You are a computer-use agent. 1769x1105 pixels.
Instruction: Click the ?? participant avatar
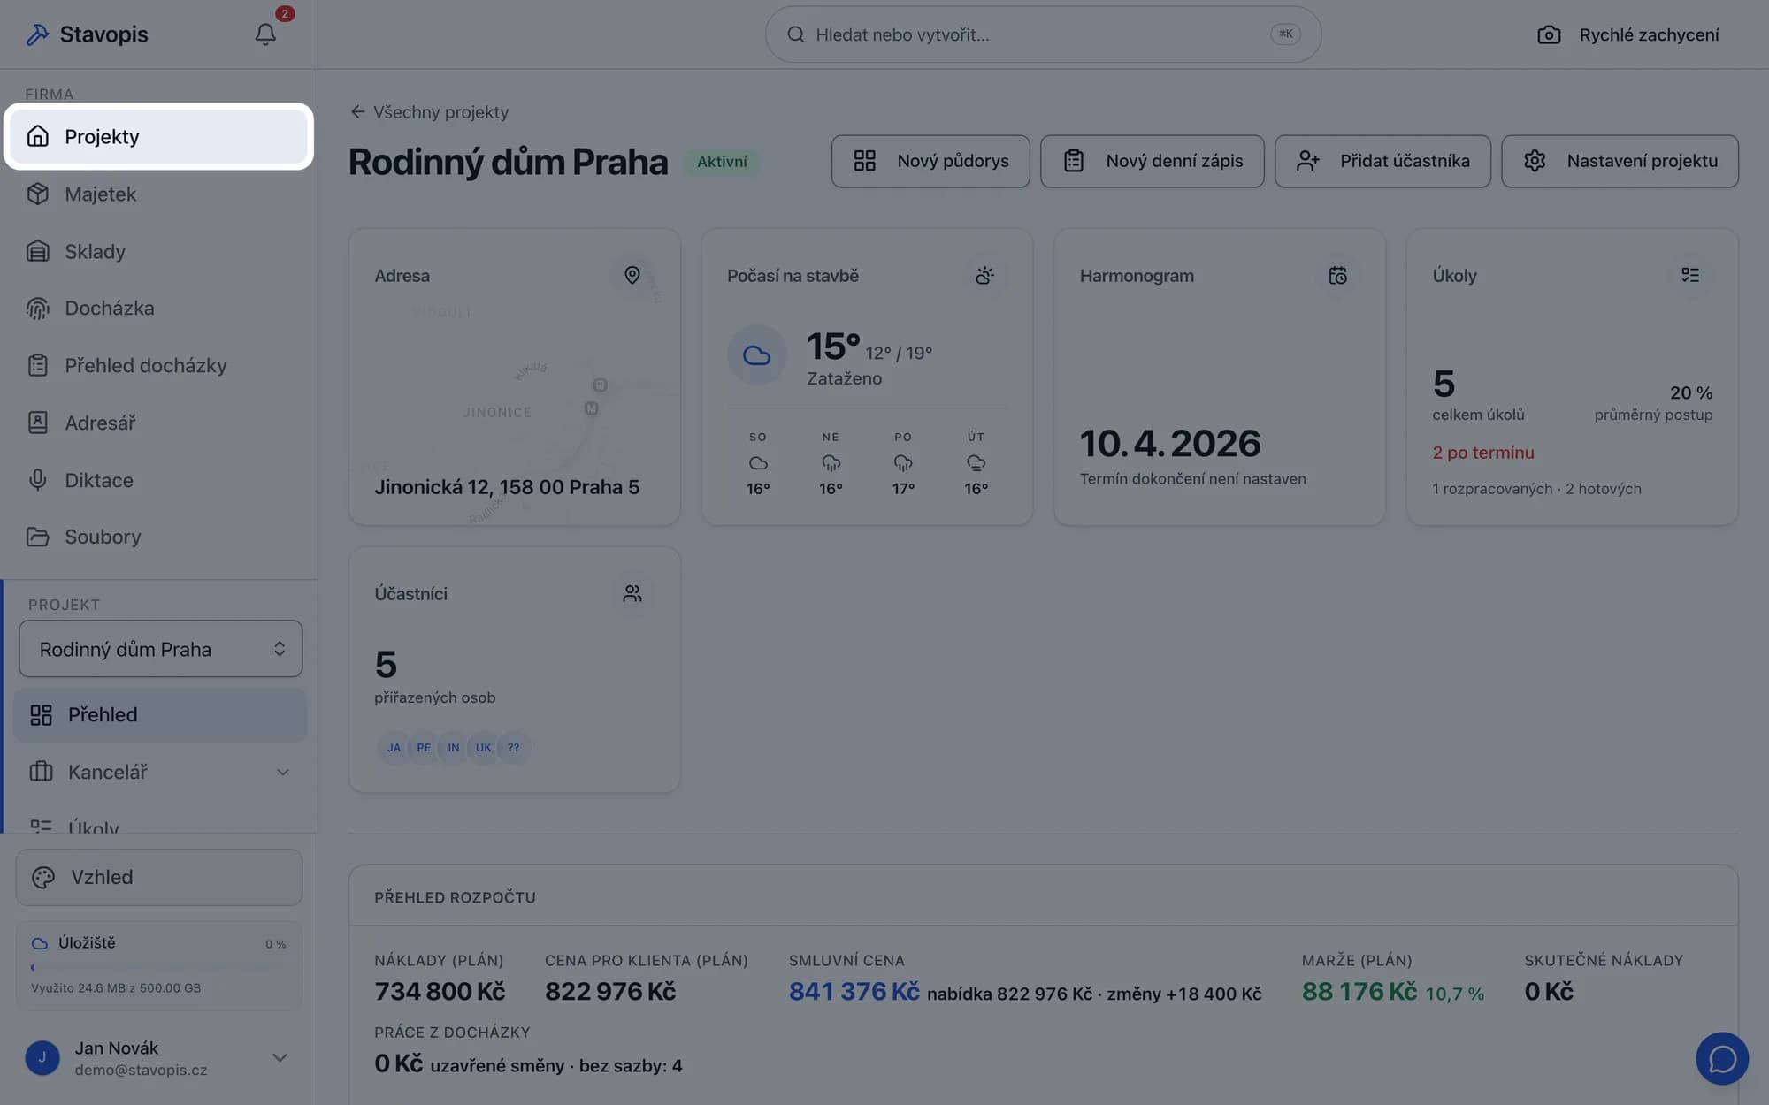point(513,748)
